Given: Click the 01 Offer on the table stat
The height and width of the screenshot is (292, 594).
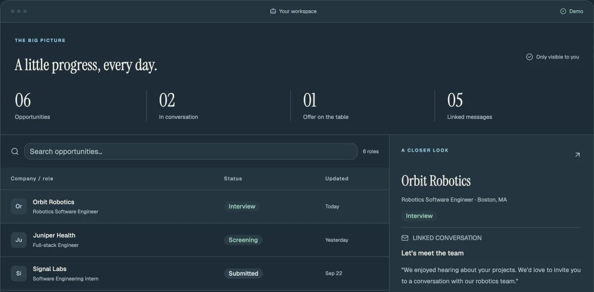Looking at the screenshot, I should [326, 106].
